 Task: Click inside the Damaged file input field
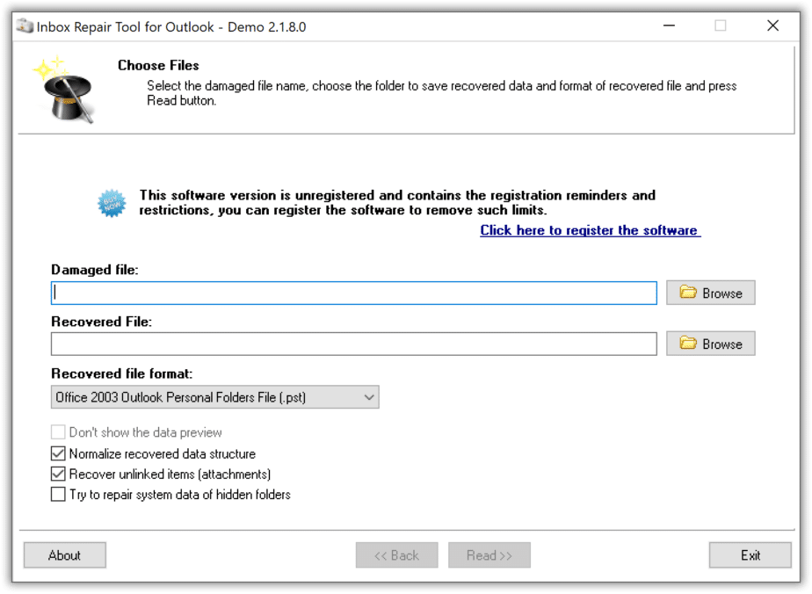click(x=352, y=292)
